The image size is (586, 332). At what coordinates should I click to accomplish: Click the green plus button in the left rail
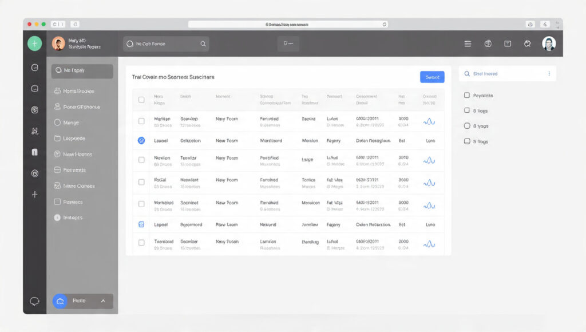pyautogui.click(x=34, y=44)
